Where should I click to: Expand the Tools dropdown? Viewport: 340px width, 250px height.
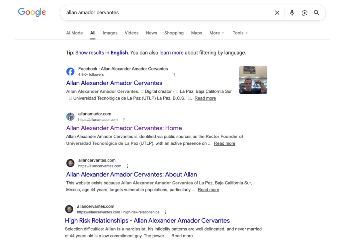coord(240,33)
